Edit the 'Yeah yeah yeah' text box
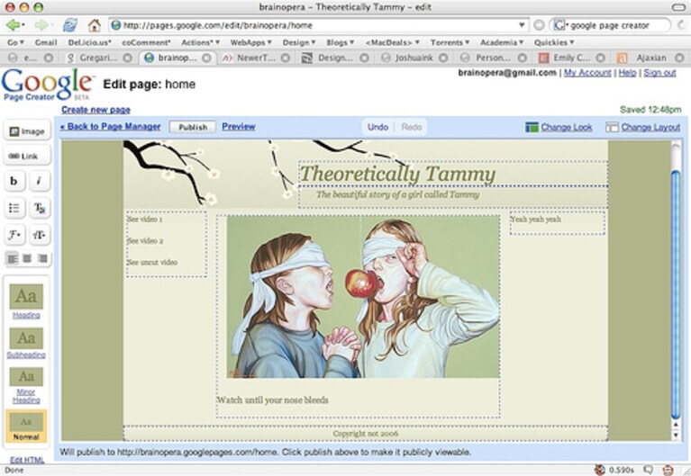The height and width of the screenshot is (476, 691). [557, 222]
